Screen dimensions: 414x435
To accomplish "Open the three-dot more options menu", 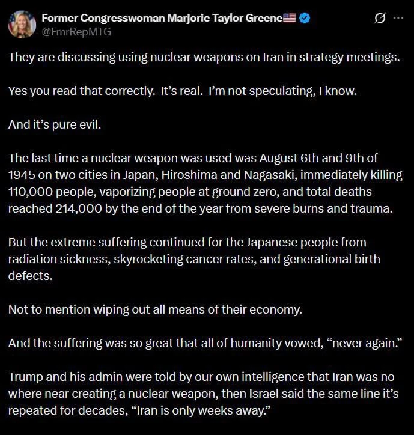I will [x=398, y=18].
